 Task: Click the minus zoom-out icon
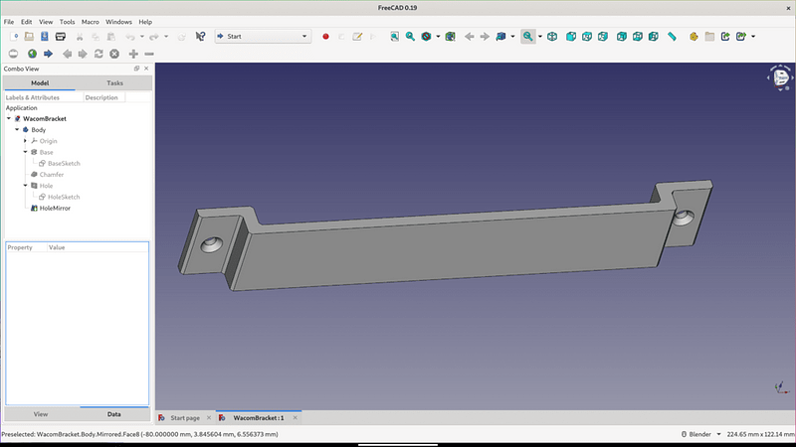tap(149, 54)
